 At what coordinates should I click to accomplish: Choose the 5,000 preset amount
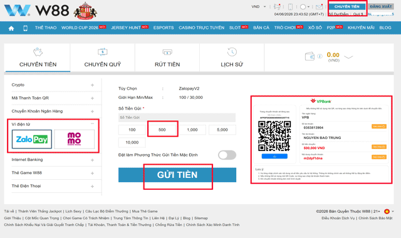click(x=222, y=130)
